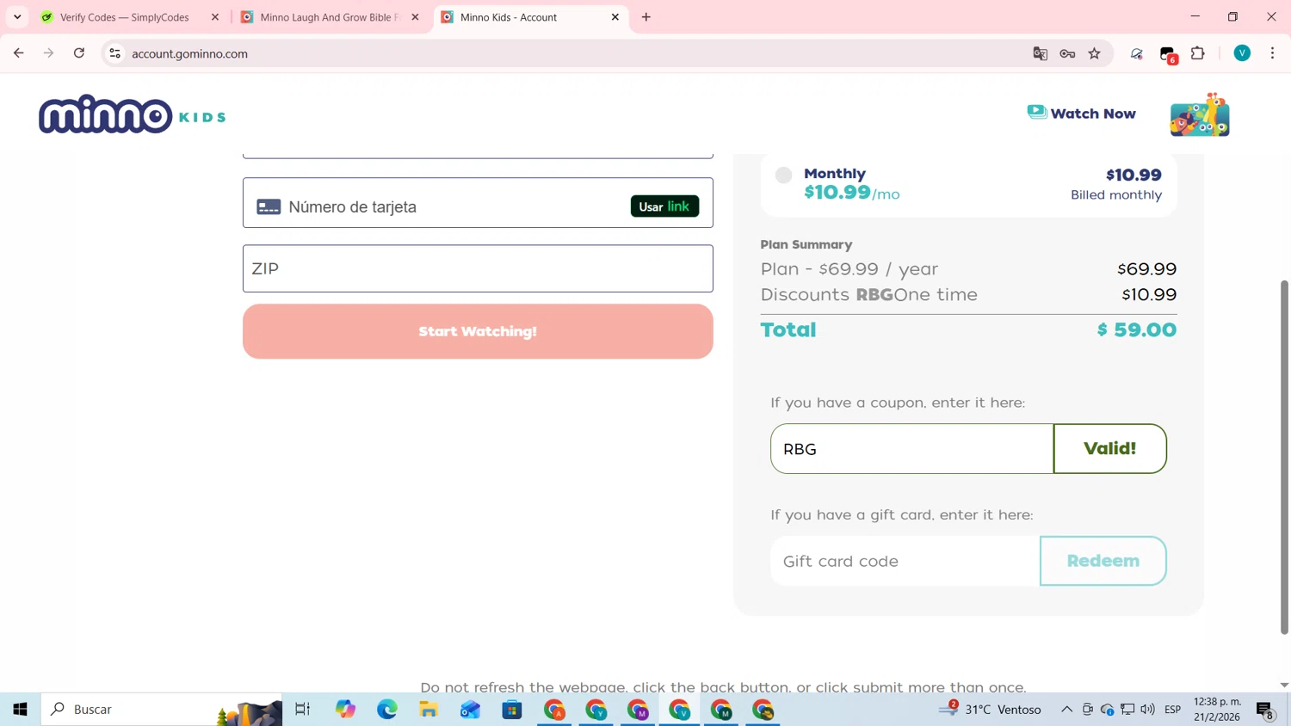Open the Extensions puzzle piece menu

(x=1197, y=53)
